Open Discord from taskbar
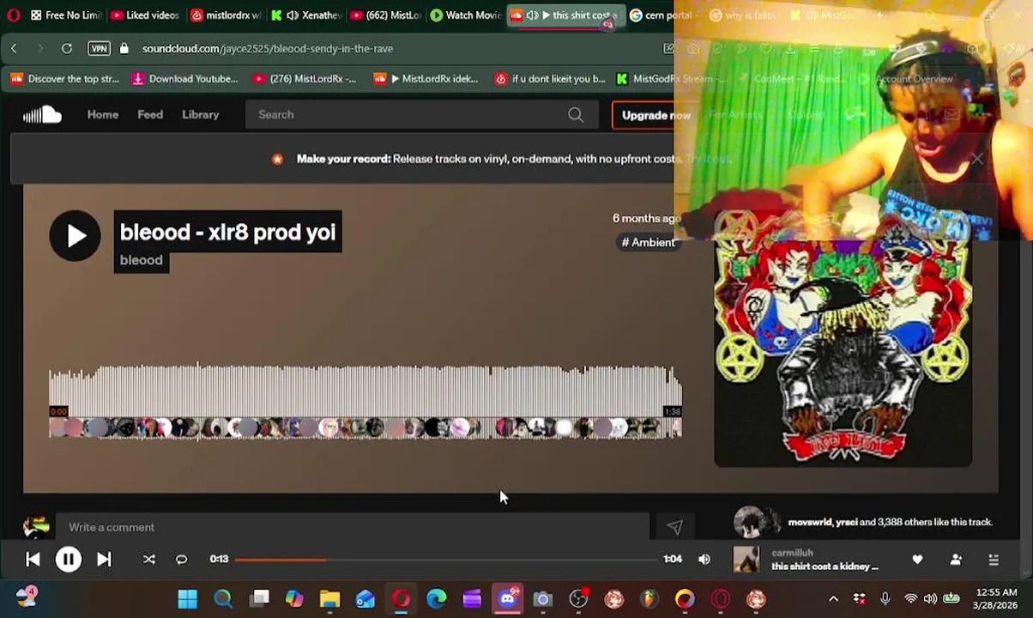This screenshot has width=1033, height=618. (x=508, y=598)
